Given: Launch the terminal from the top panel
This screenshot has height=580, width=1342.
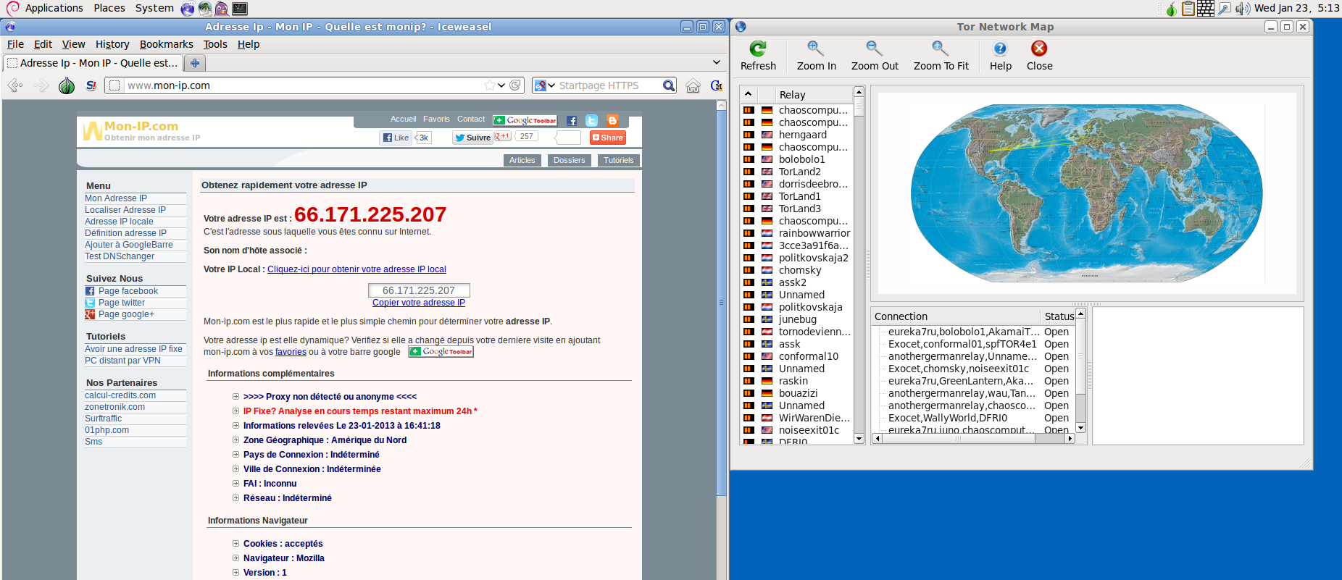Looking at the screenshot, I should (240, 9).
